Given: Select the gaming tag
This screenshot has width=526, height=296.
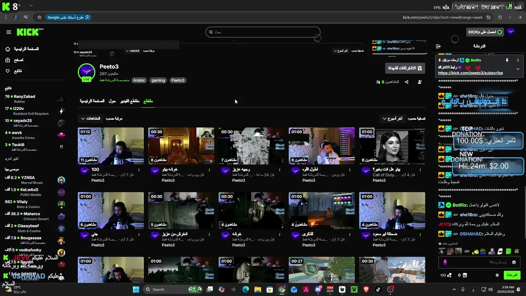Looking at the screenshot, I should click(x=158, y=81).
